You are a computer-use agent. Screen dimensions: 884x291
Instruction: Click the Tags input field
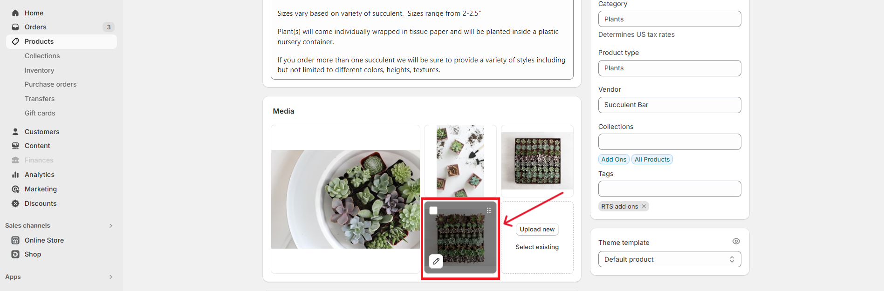(670, 189)
